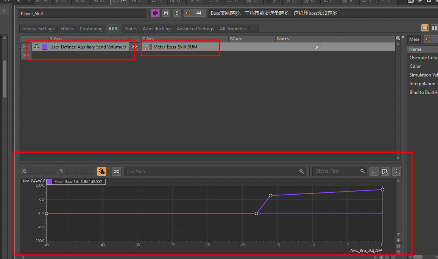Expand the first RTPC row with the >> button
This screenshot has height=259, width=438.
[x=26, y=47]
